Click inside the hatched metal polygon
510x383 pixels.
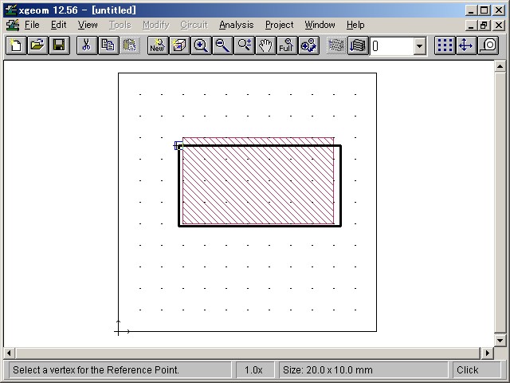pos(258,181)
